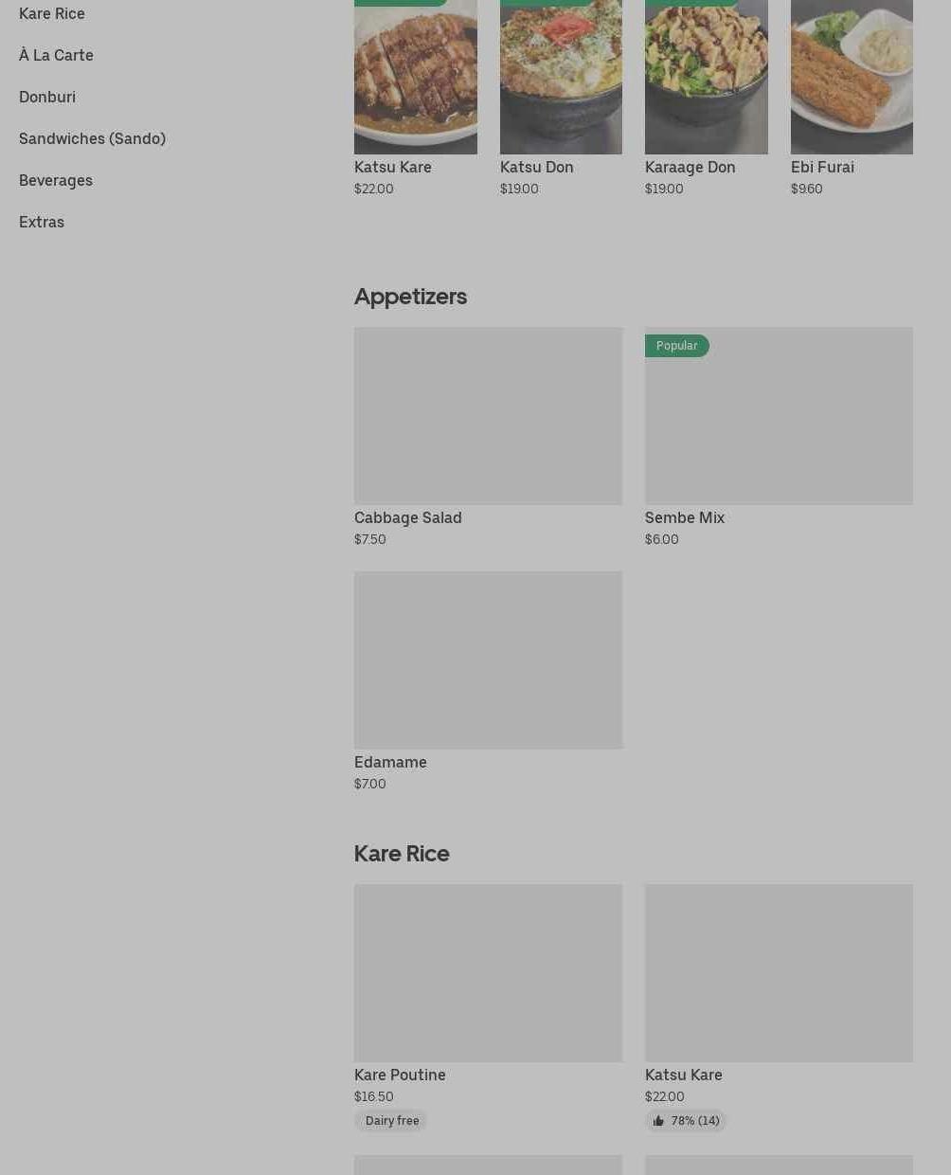The height and width of the screenshot is (1175, 951).
Task: Open the Kare Rice menu category
Action: click(52, 13)
